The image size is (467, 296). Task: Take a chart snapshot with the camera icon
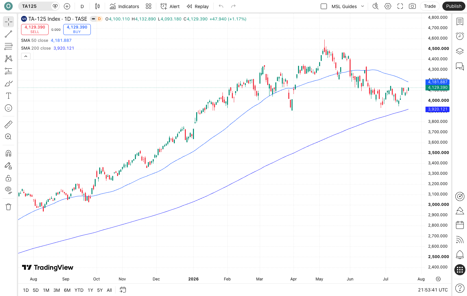point(412,6)
